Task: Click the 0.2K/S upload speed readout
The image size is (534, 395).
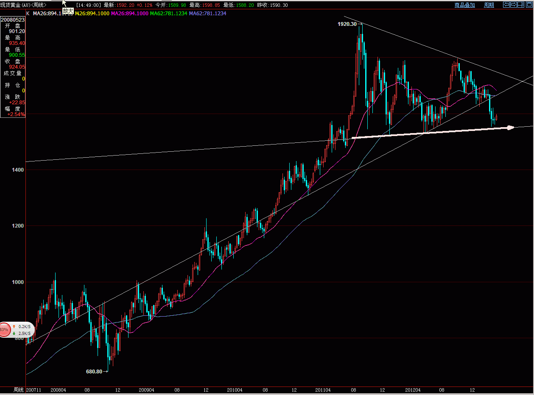Action: (x=25, y=327)
